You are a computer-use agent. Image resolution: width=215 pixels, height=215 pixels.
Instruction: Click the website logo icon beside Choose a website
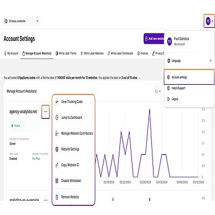[6, 21]
